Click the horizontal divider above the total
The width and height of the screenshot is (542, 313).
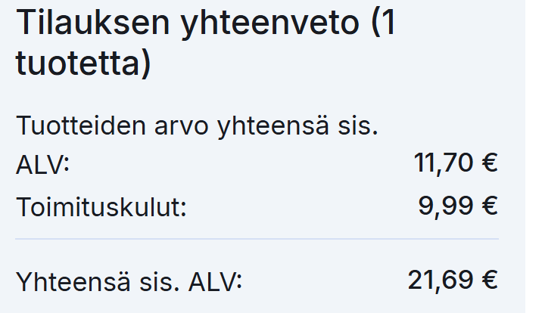pyautogui.click(x=257, y=238)
